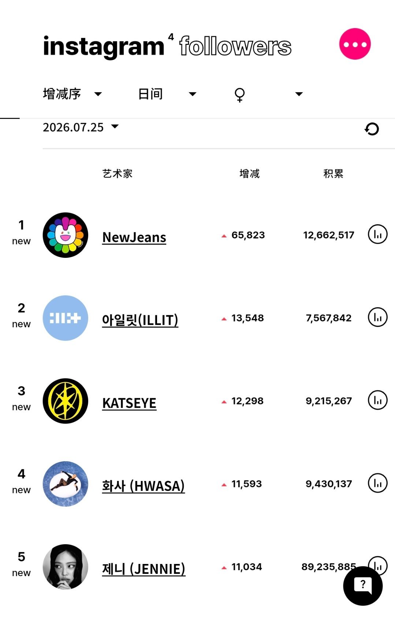395x617 pixels.
Task: Open NewJeans chart statistics icon
Action: [x=377, y=234]
